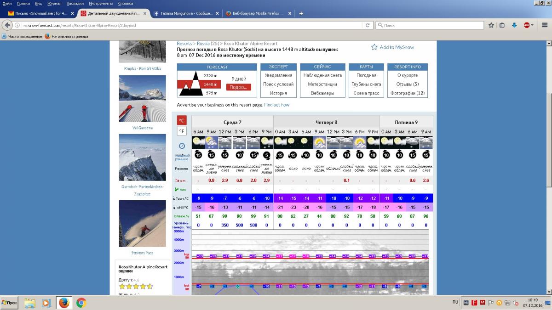Viewport: 552px width, 310px height.
Task: Open the Фотографии (12) link
Action: [408, 93]
